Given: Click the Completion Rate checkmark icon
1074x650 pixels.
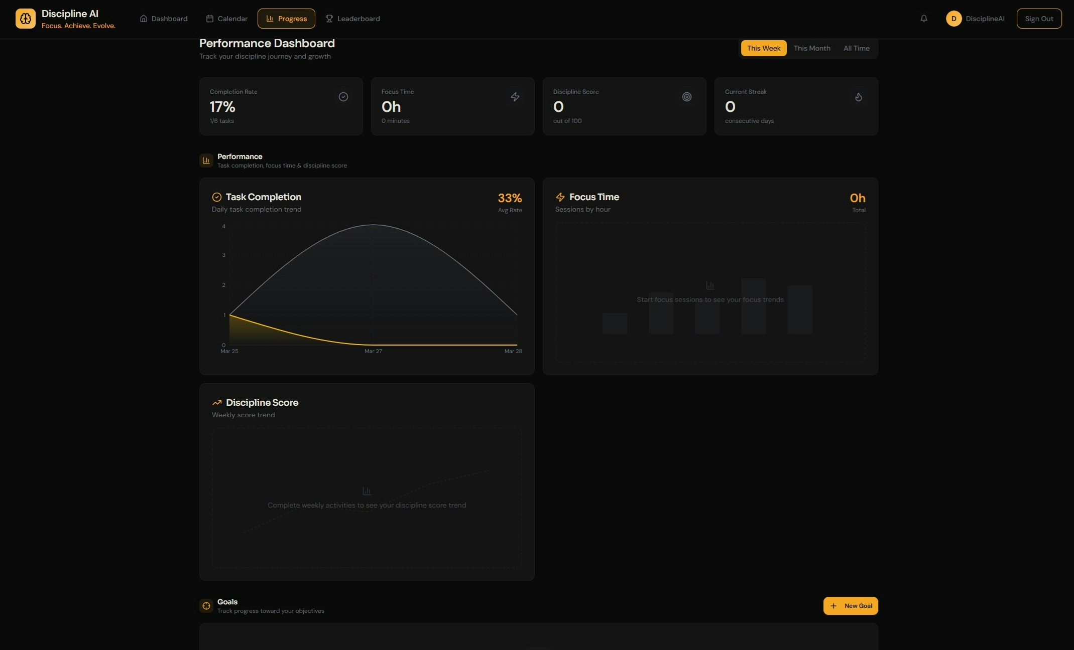Looking at the screenshot, I should pos(343,97).
